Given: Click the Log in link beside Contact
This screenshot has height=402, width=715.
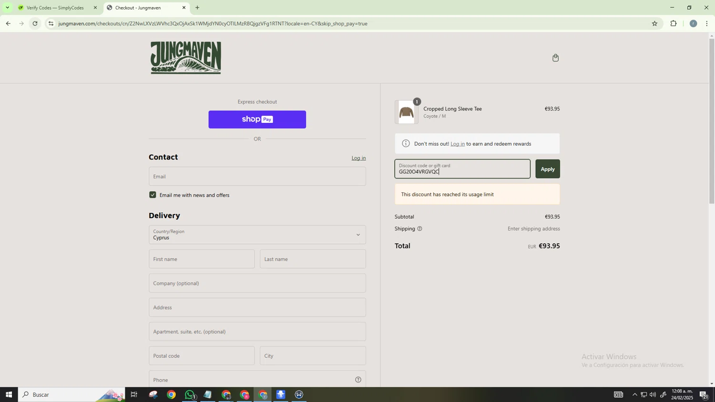Looking at the screenshot, I should coord(358,158).
